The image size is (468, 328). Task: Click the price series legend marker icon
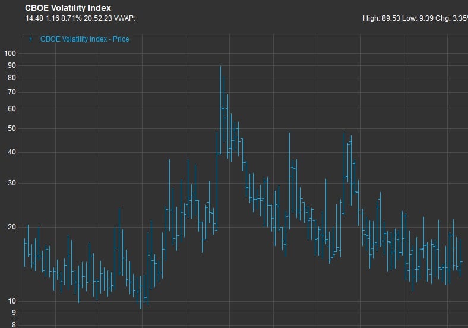click(31, 39)
